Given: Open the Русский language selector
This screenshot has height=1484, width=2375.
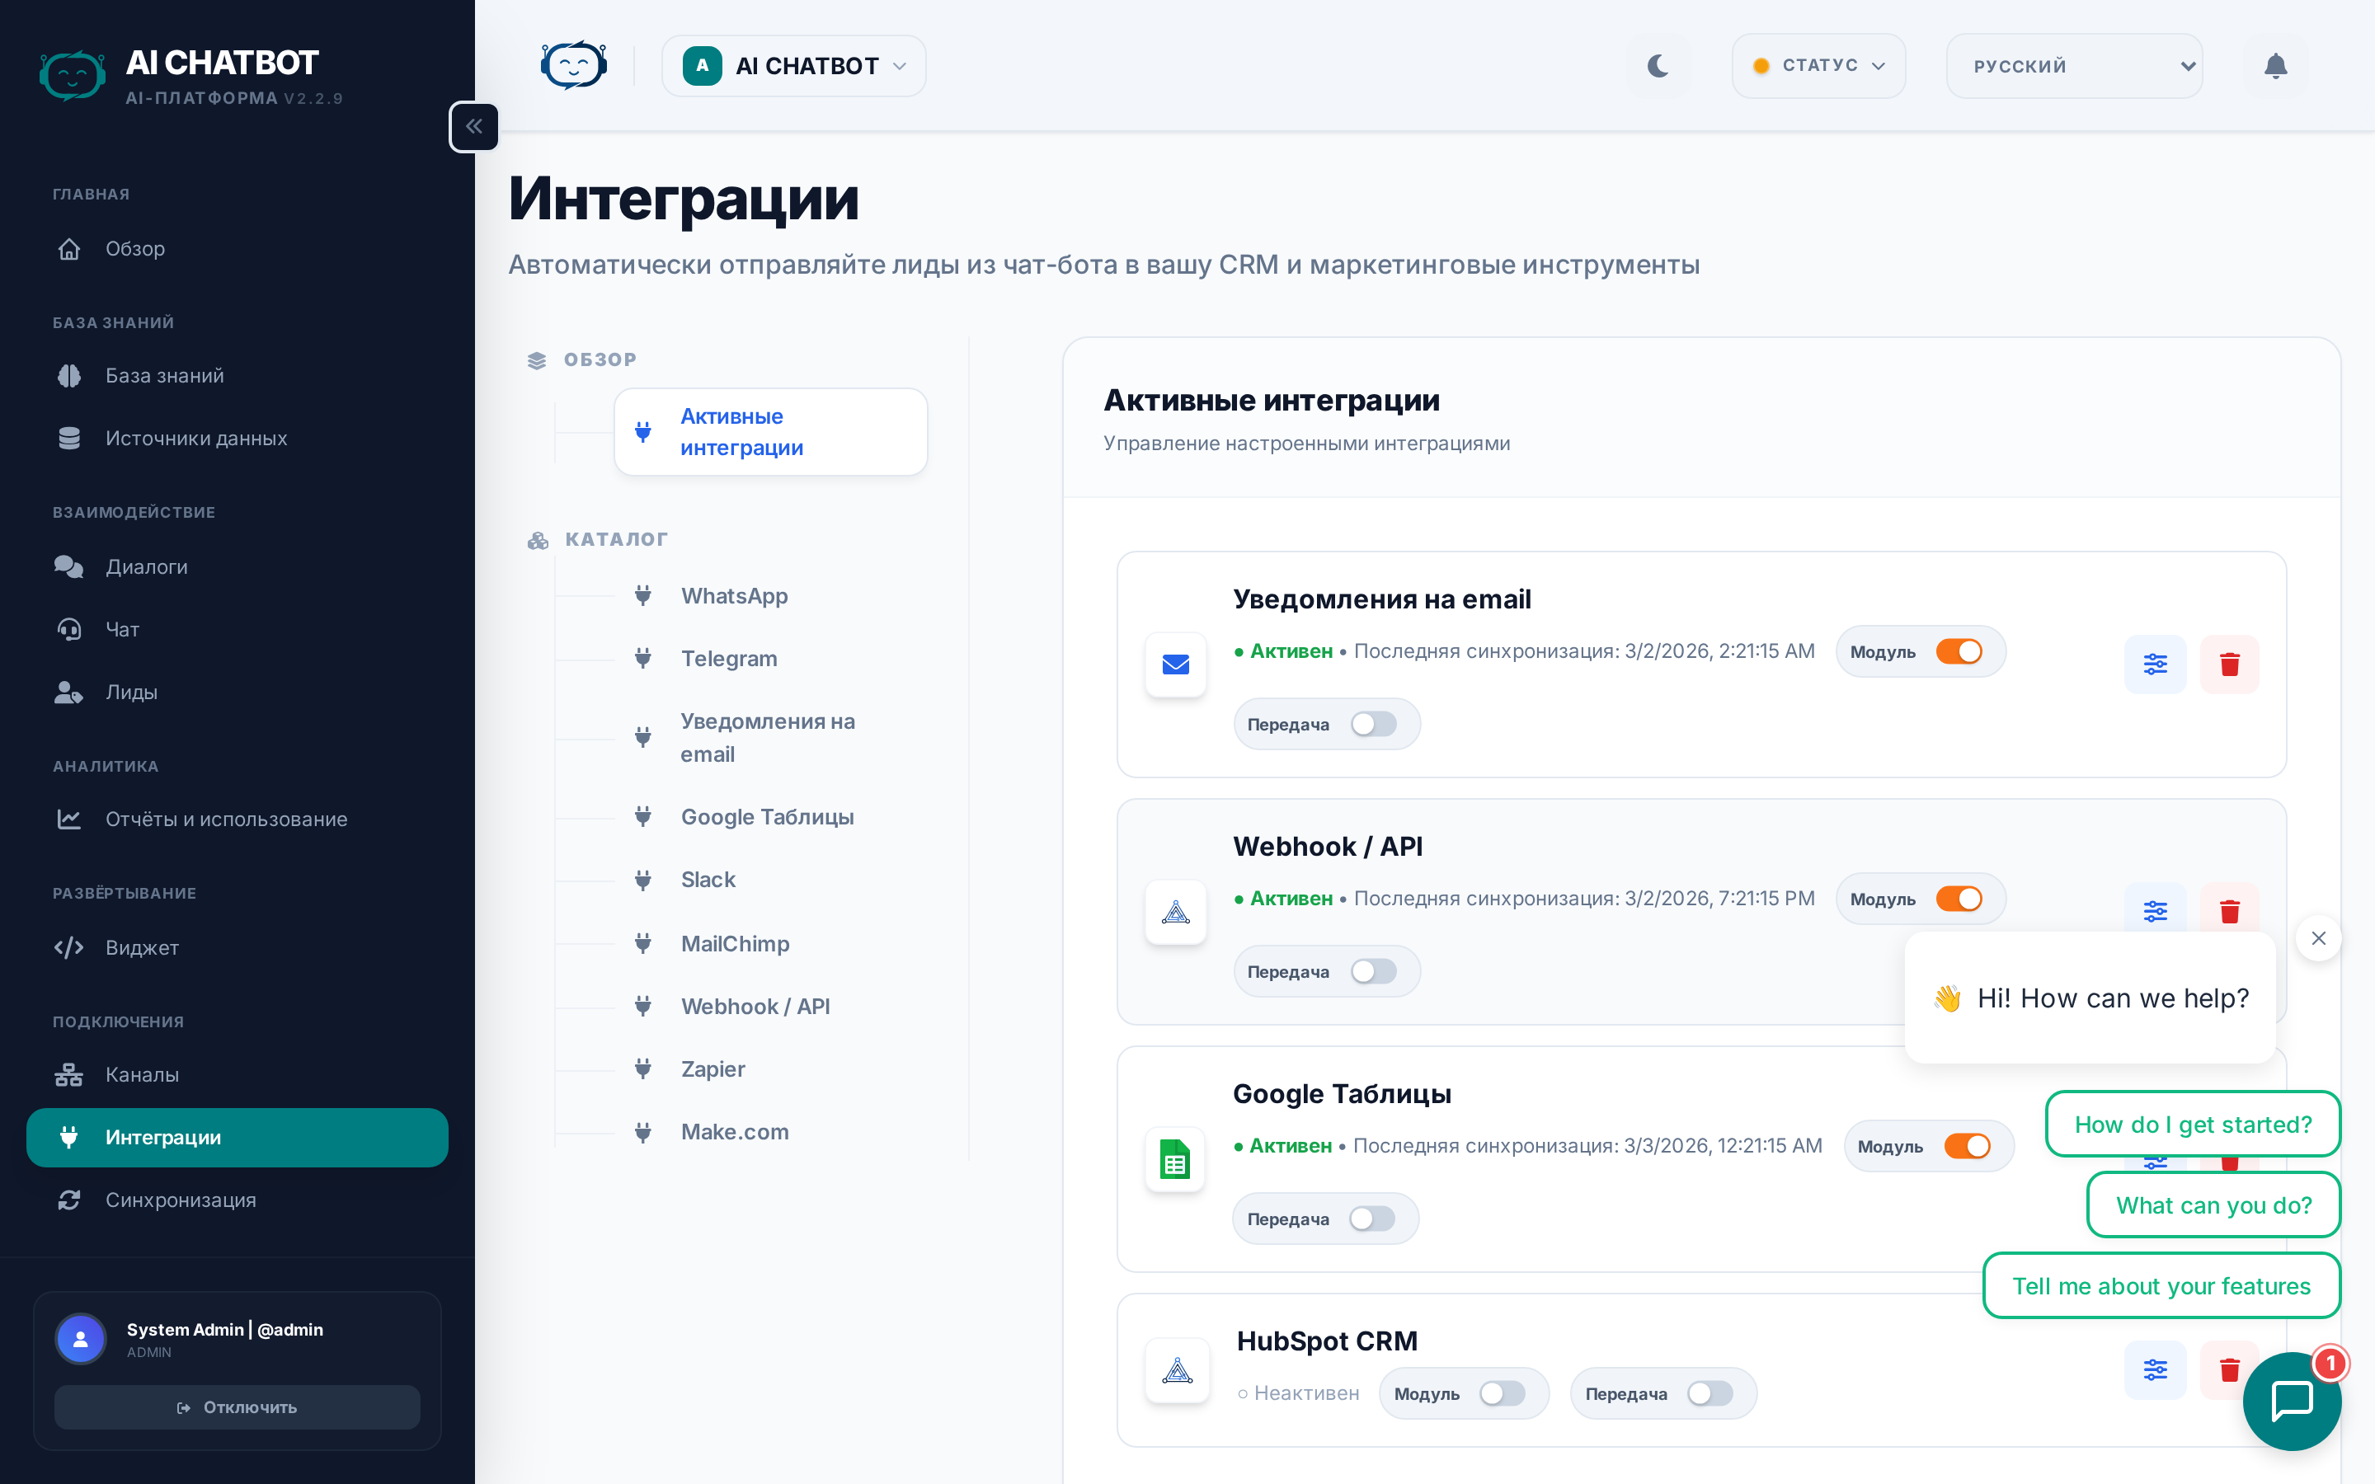Looking at the screenshot, I should [x=2074, y=66].
